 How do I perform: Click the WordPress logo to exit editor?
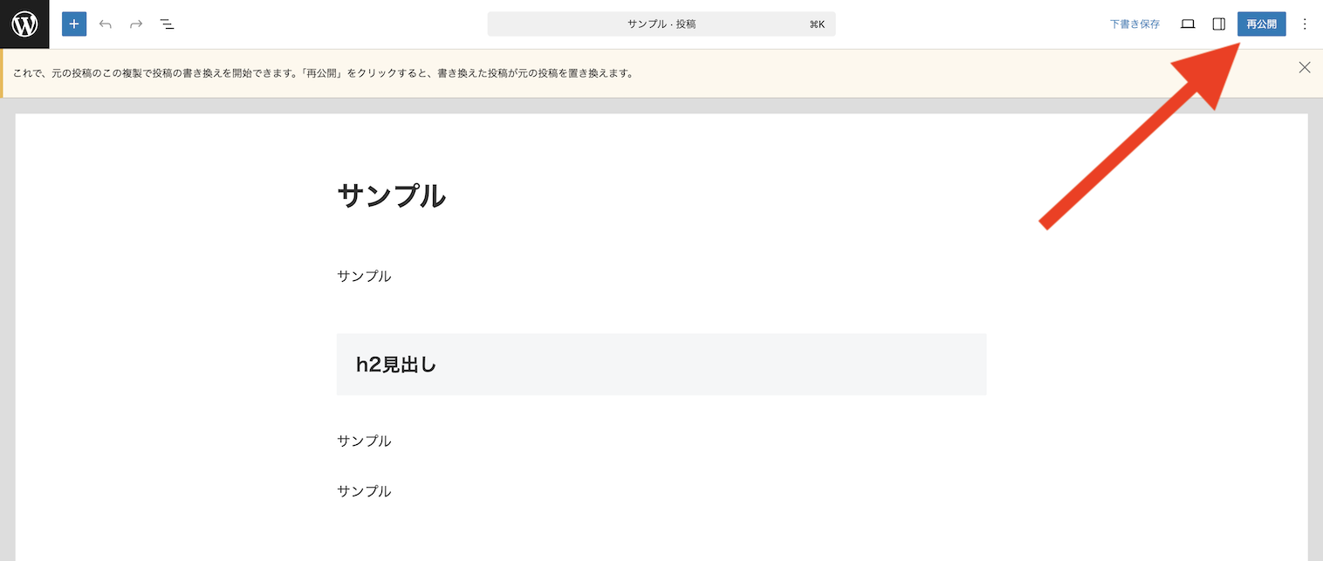click(x=24, y=24)
